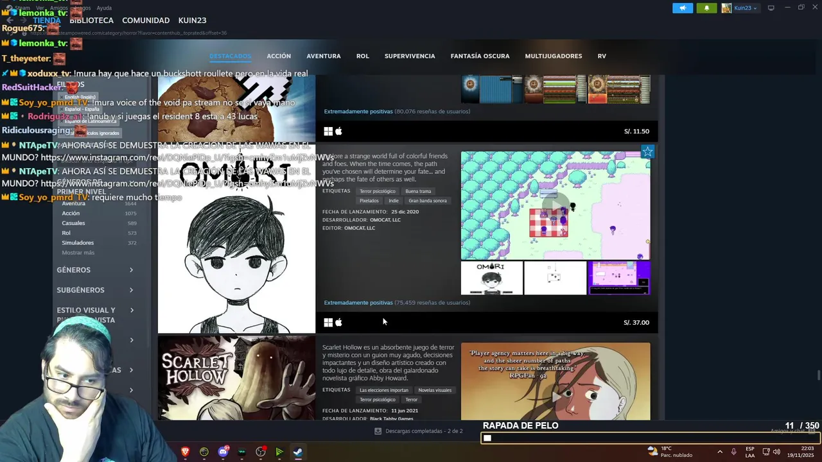
Task: Open the OMORI title-art small thumbnail
Action: (x=492, y=278)
